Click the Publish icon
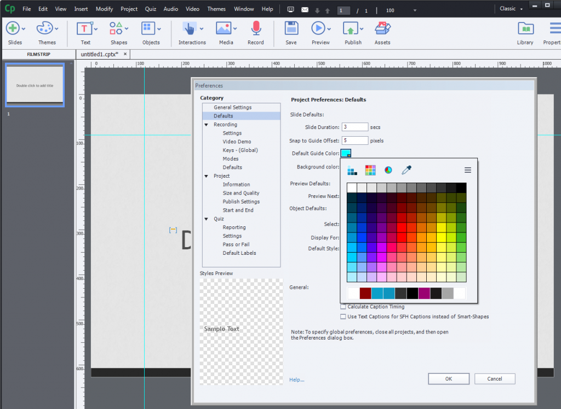The height and width of the screenshot is (409, 561). pyautogui.click(x=350, y=28)
